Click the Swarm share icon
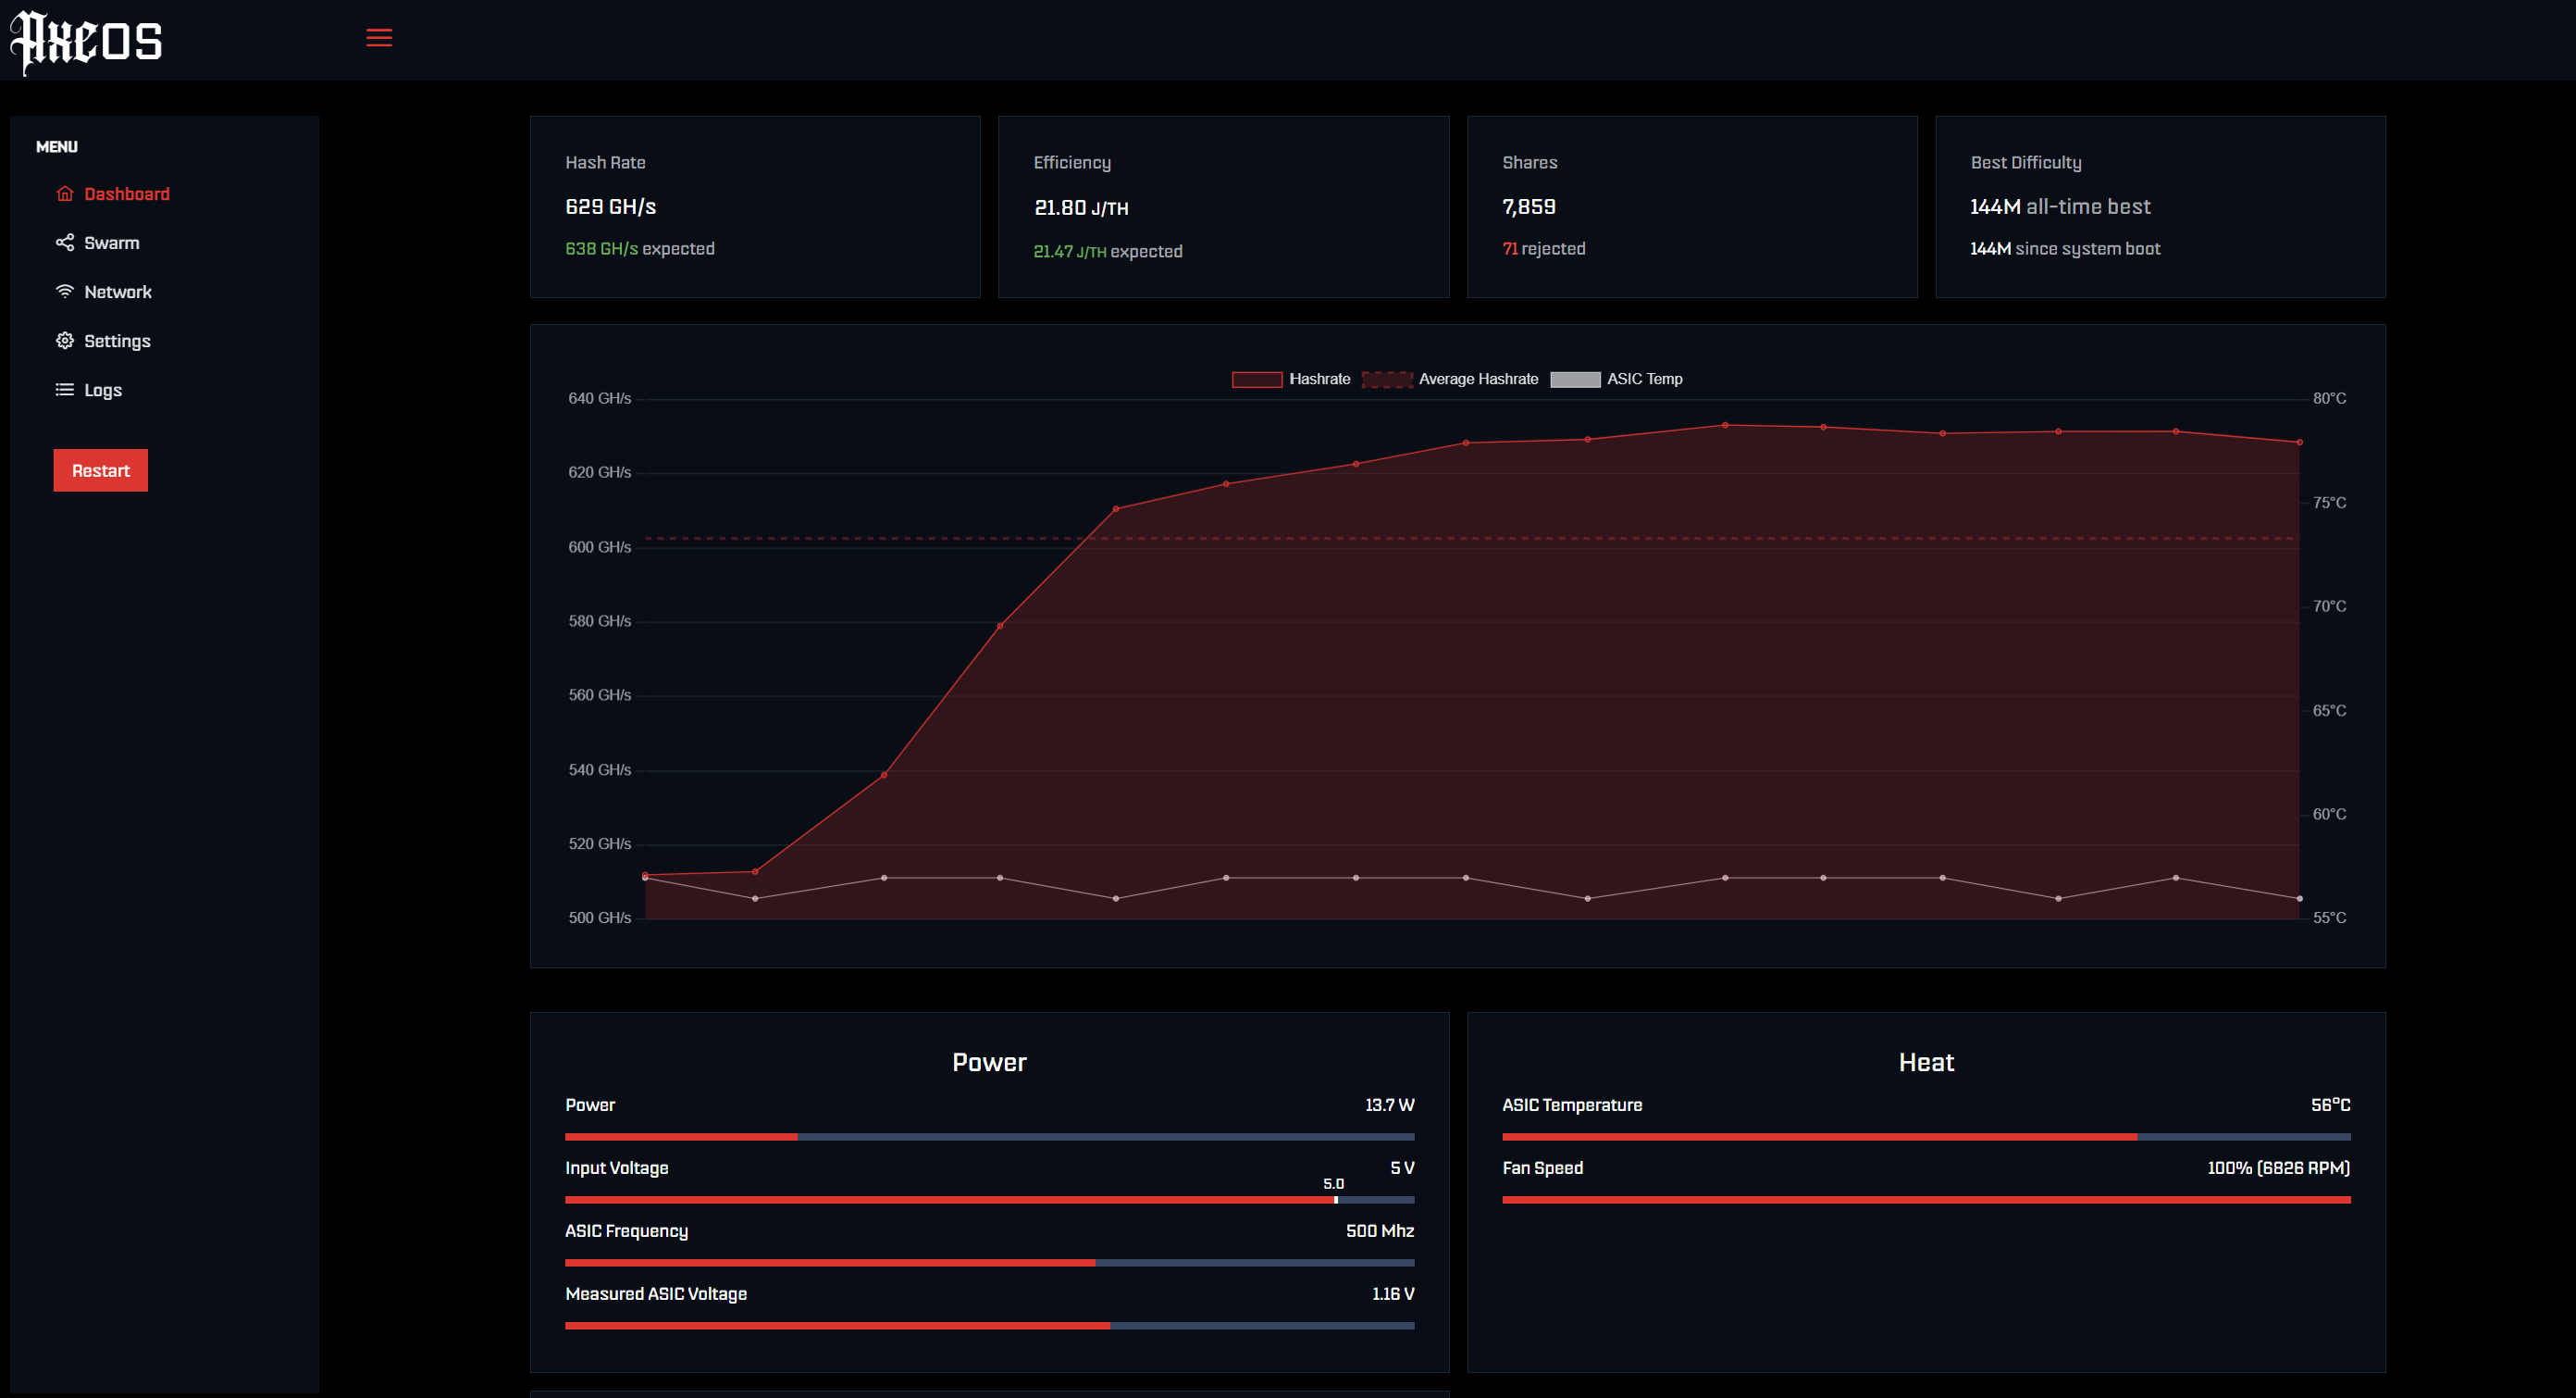Viewport: 2576px width, 1398px height. (65, 243)
